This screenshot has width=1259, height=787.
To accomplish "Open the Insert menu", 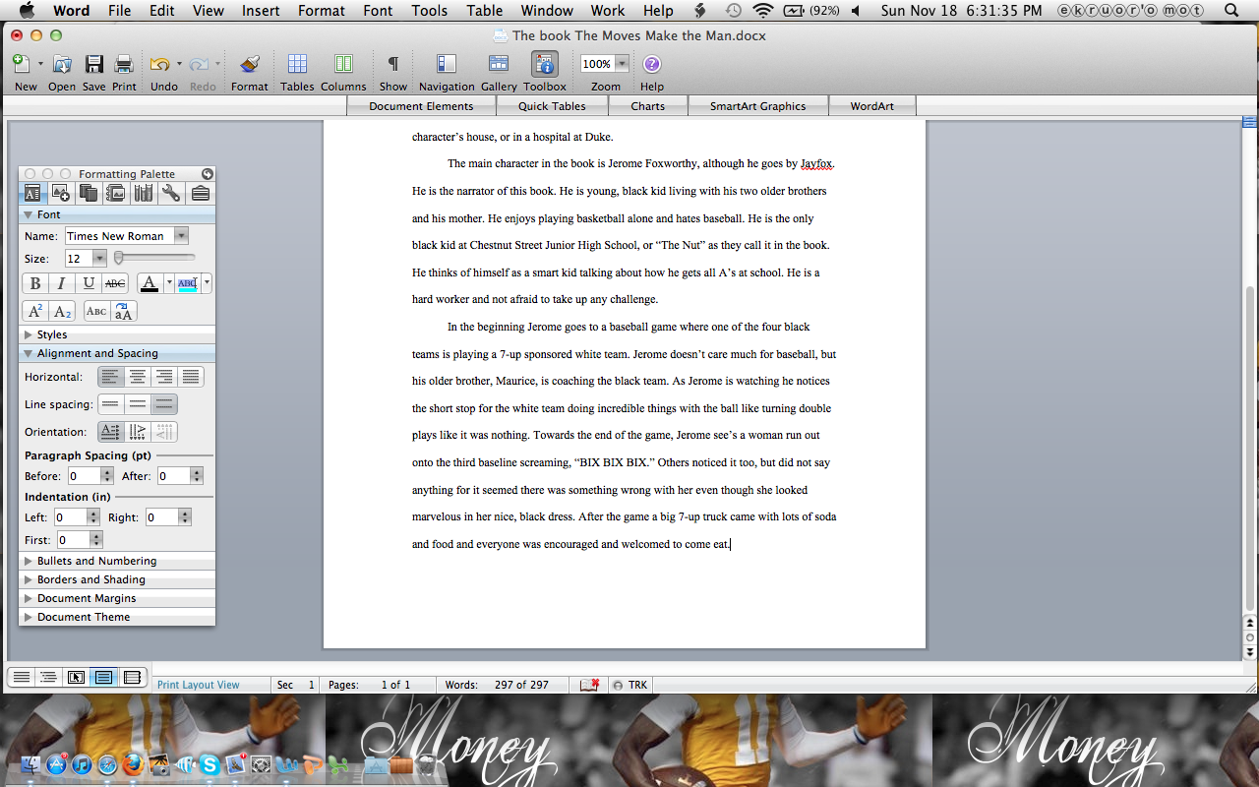I will [261, 11].
